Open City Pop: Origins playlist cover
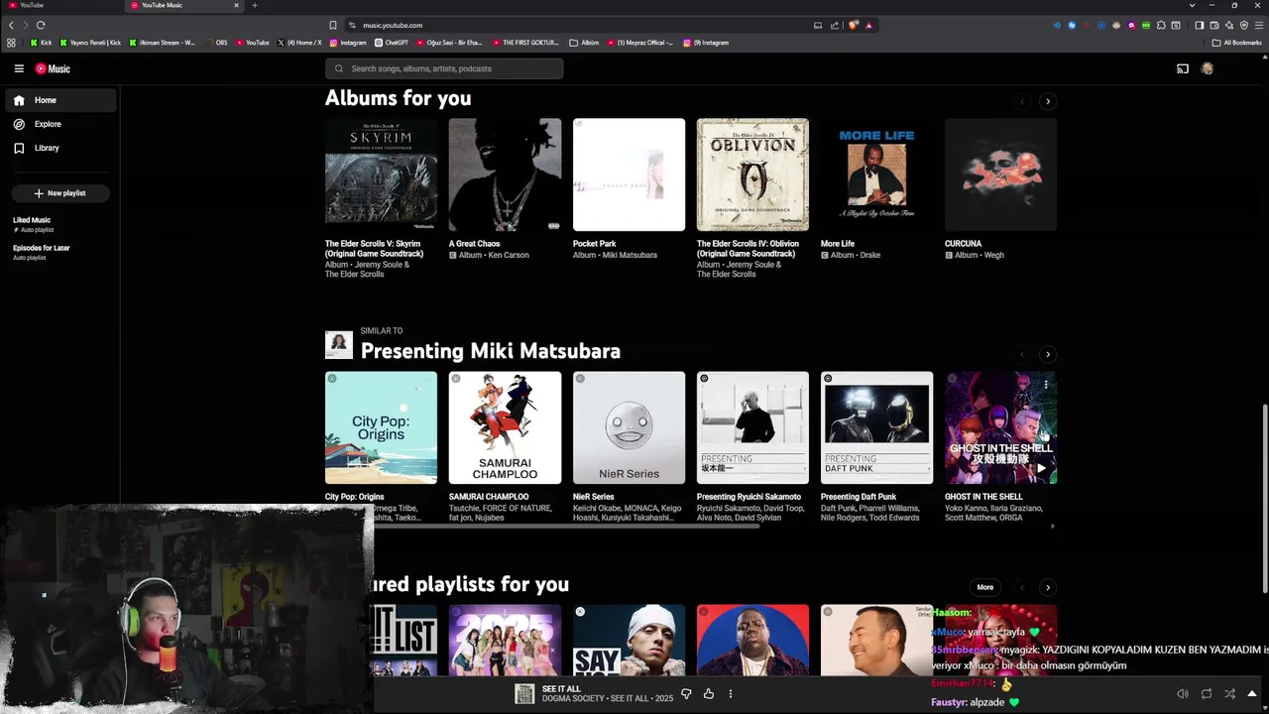This screenshot has height=714, width=1269. (x=381, y=427)
